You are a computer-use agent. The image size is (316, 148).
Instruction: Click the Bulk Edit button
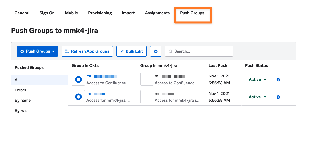coord(131,51)
